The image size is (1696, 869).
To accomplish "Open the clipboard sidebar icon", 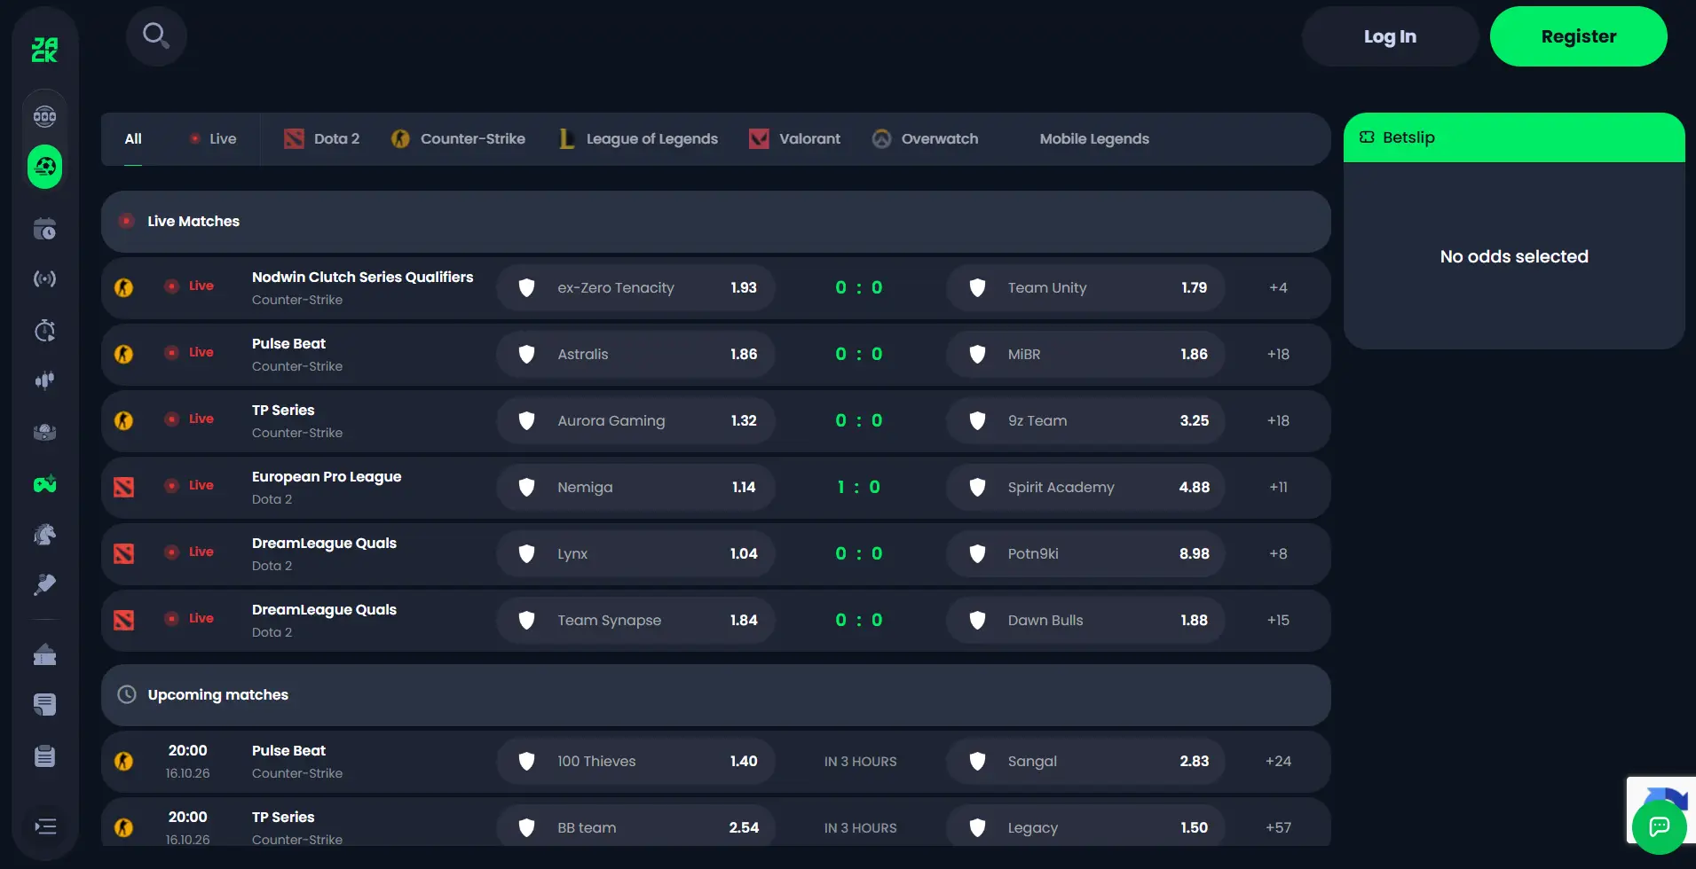I will coord(44,756).
